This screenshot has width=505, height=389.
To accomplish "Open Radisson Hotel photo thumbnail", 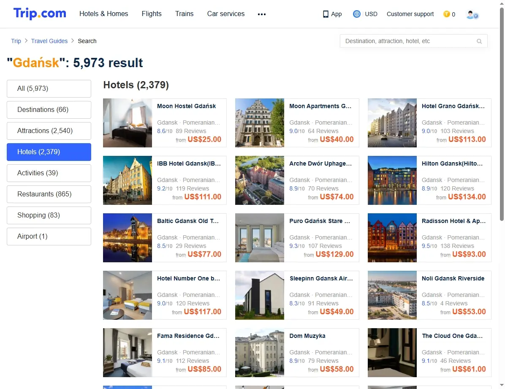I will click(x=392, y=237).
